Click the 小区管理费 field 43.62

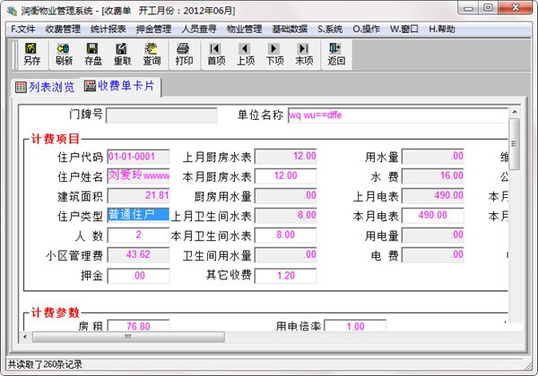pos(138,255)
